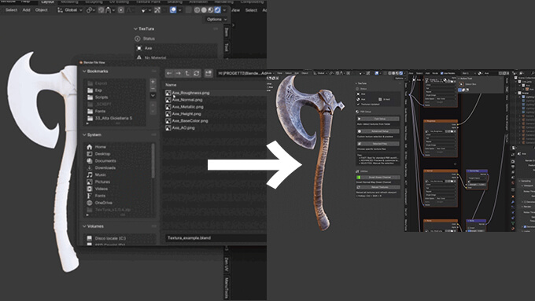Viewport: 535px width, 301px height.
Task: Open bookmark specials chevron menu
Action: tap(153, 96)
